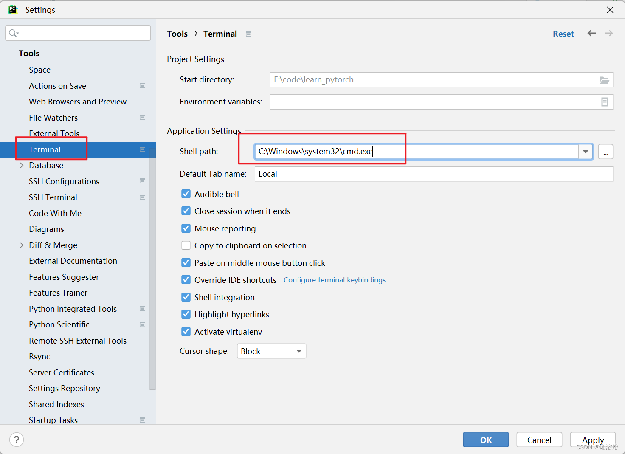
Task: Click the Reset link
Action: pyautogui.click(x=563, y=34)
